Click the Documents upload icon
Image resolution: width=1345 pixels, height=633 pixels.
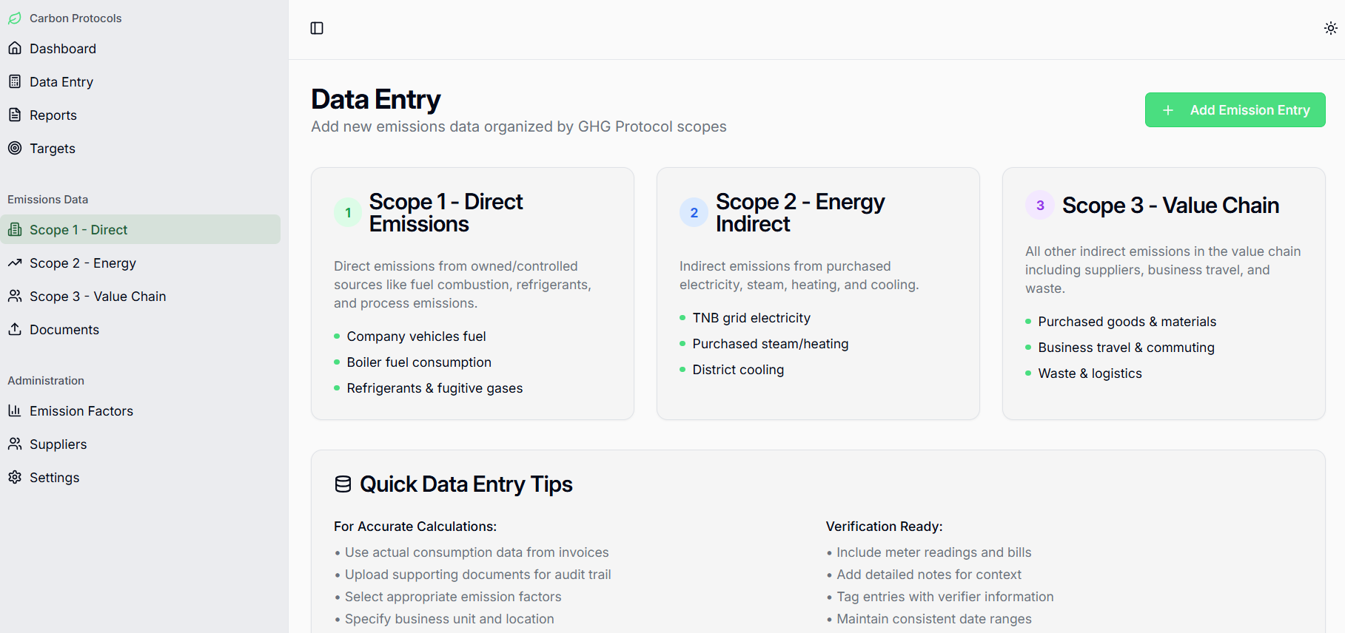tap(15, 330)
